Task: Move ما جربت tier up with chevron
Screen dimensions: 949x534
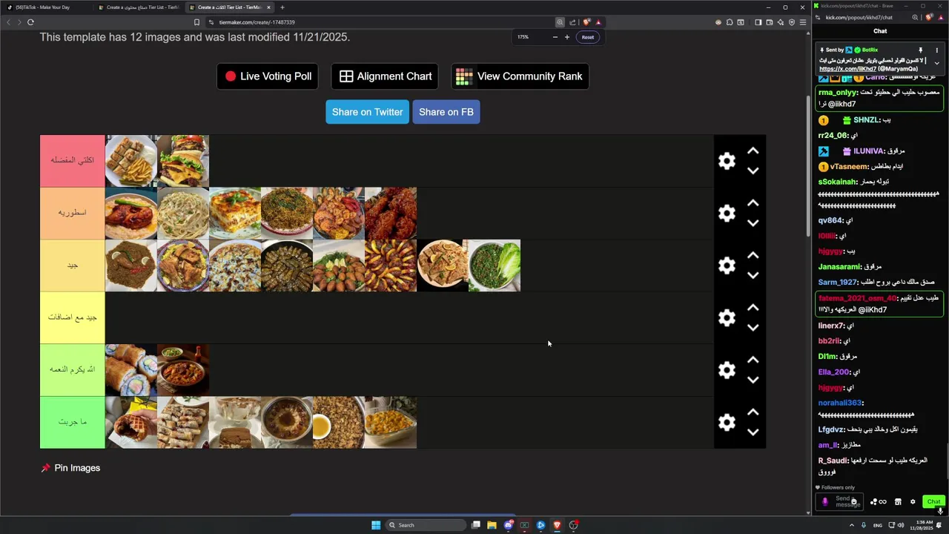Action: [x=753, y=412]
